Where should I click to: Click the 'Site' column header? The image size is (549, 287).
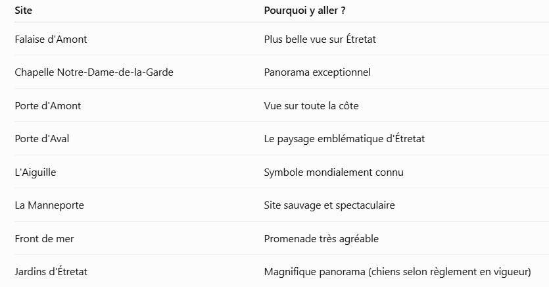pyautogui.click(x=23, y=11)
